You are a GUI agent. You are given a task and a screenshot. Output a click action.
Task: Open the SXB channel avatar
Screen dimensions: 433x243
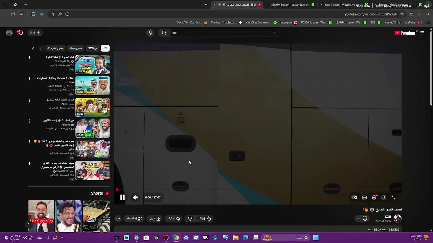397,218
